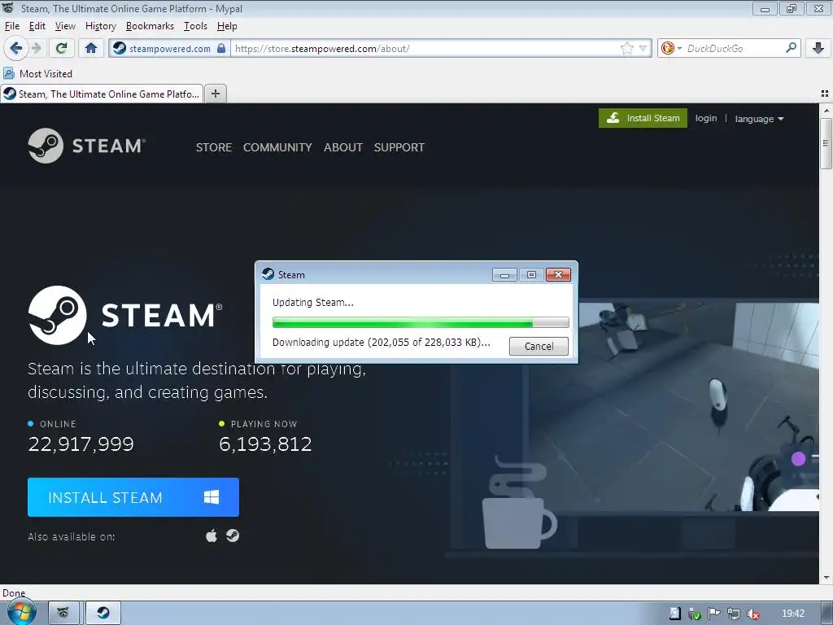
Task: Open the DuckDuckGo search engine selector
Action: click(x=671, y=48)
